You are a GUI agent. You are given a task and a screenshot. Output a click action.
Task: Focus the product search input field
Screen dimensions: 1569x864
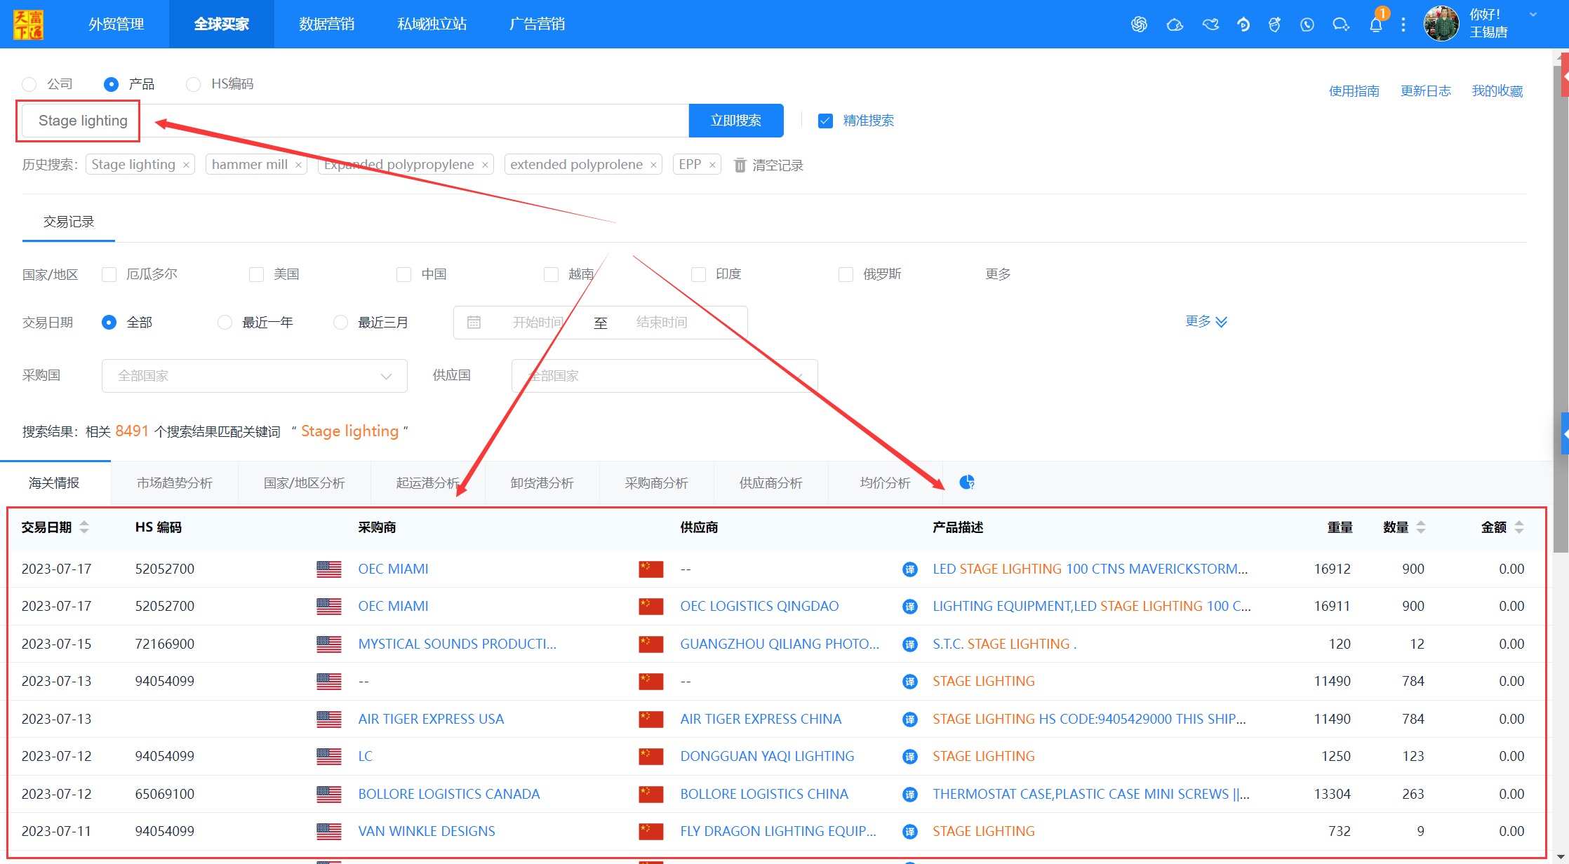tap(356, 121)
